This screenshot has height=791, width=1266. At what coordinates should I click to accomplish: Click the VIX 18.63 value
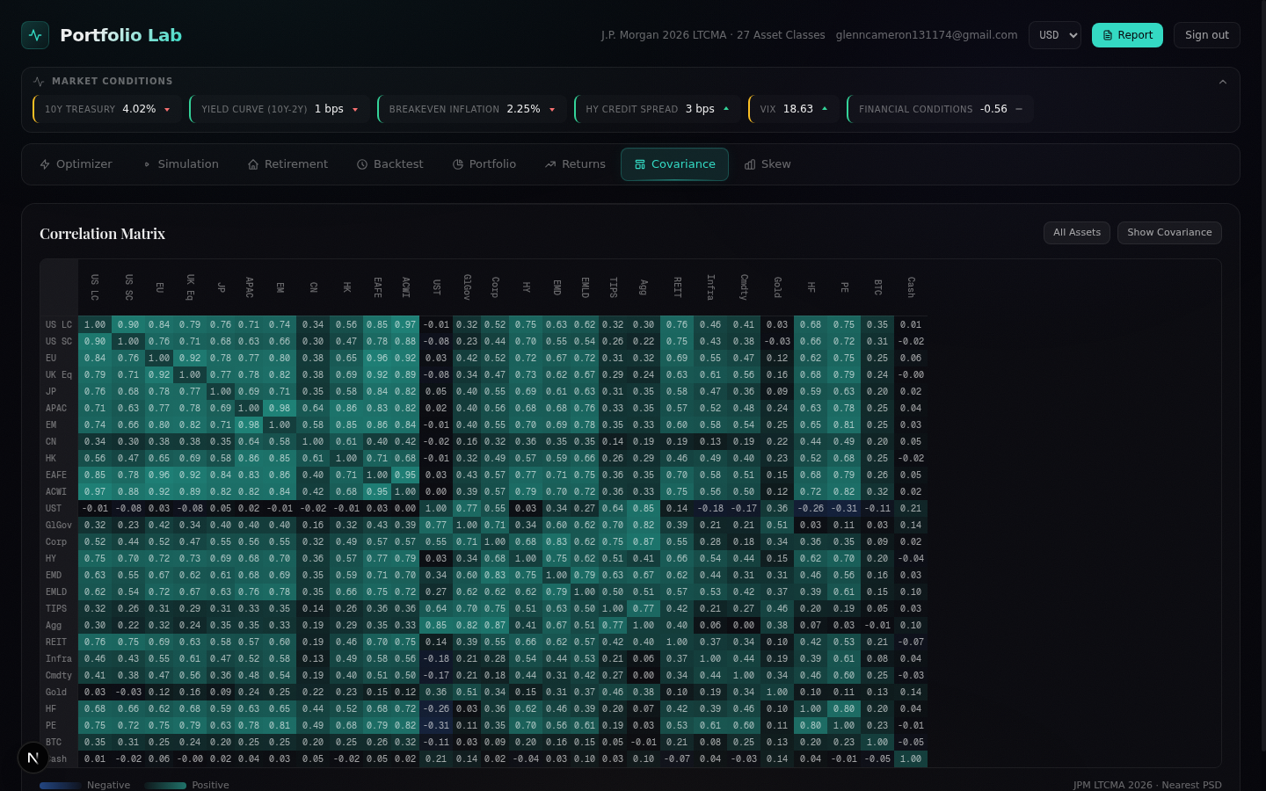coord(798,109)
